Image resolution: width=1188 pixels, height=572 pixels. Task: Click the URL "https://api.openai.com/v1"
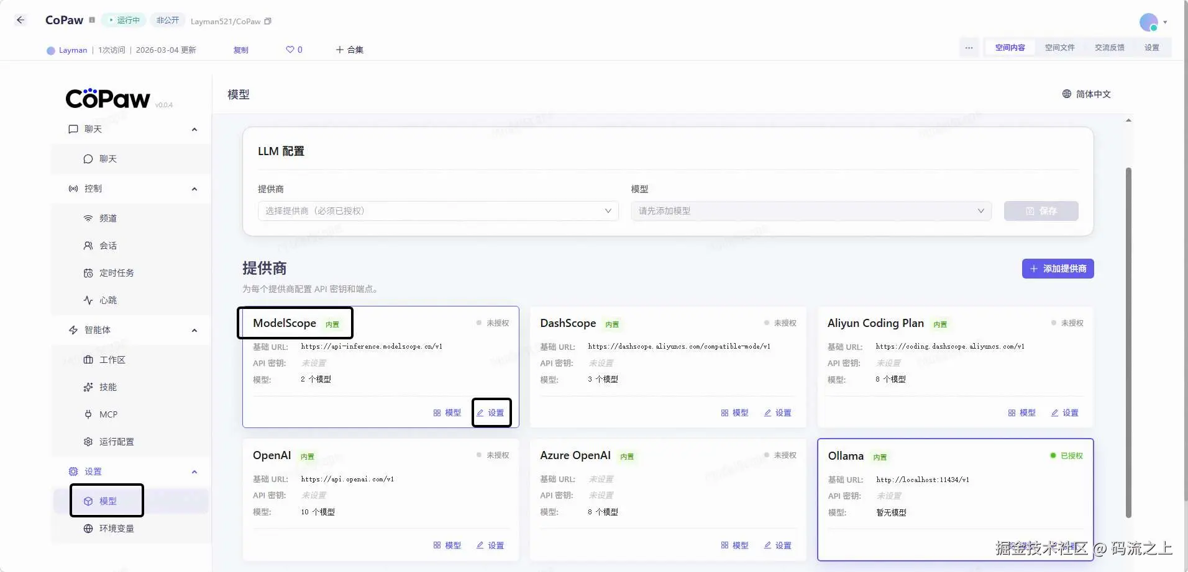pyautogui.click(x=347, y=479)
